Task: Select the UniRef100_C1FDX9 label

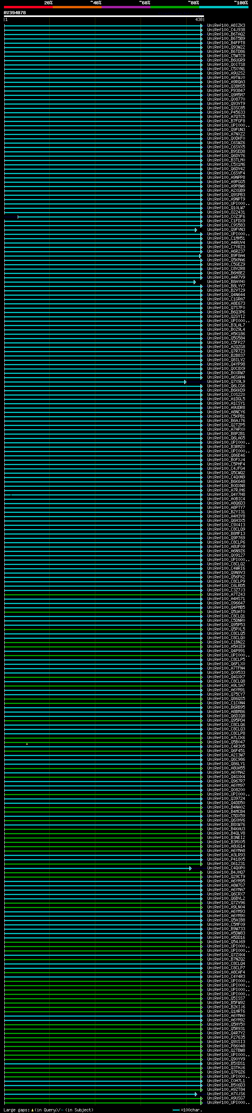Action: (226, 221)
